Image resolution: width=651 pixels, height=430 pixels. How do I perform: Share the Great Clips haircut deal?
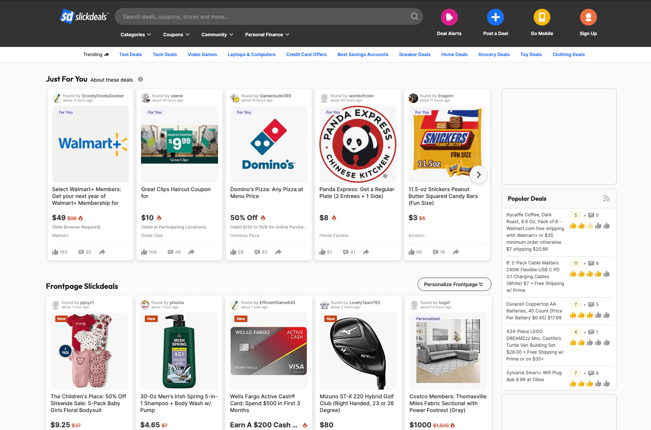(191, 252)
